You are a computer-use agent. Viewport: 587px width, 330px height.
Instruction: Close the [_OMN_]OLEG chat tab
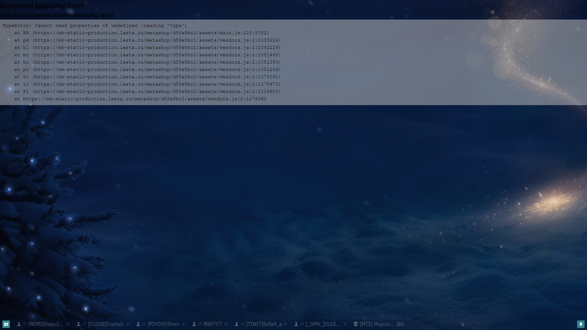coord(346,323)
